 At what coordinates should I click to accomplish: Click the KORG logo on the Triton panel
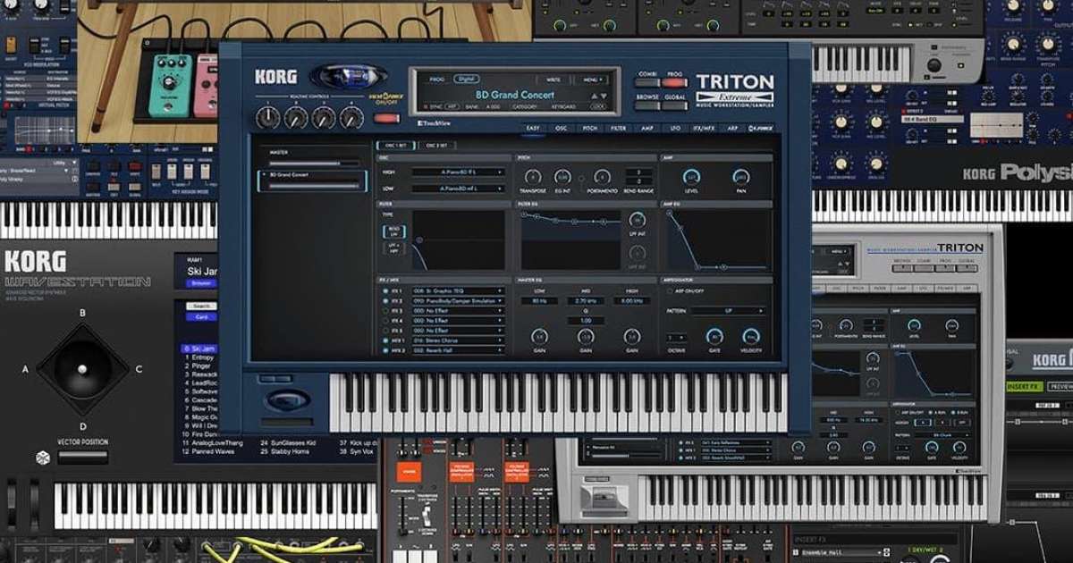(277, 75)
